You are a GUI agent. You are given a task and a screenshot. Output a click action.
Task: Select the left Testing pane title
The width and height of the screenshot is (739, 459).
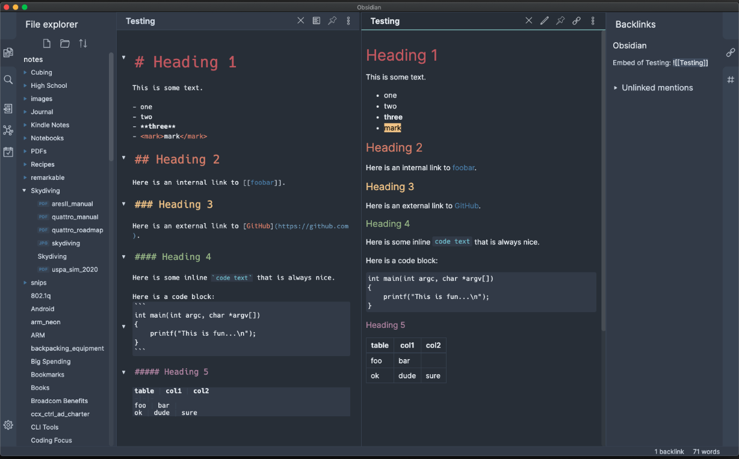[x=140, y=21]
